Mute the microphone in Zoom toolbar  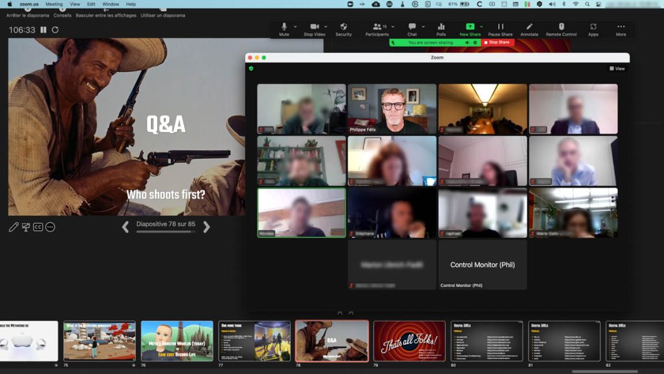tap(284, 30)
